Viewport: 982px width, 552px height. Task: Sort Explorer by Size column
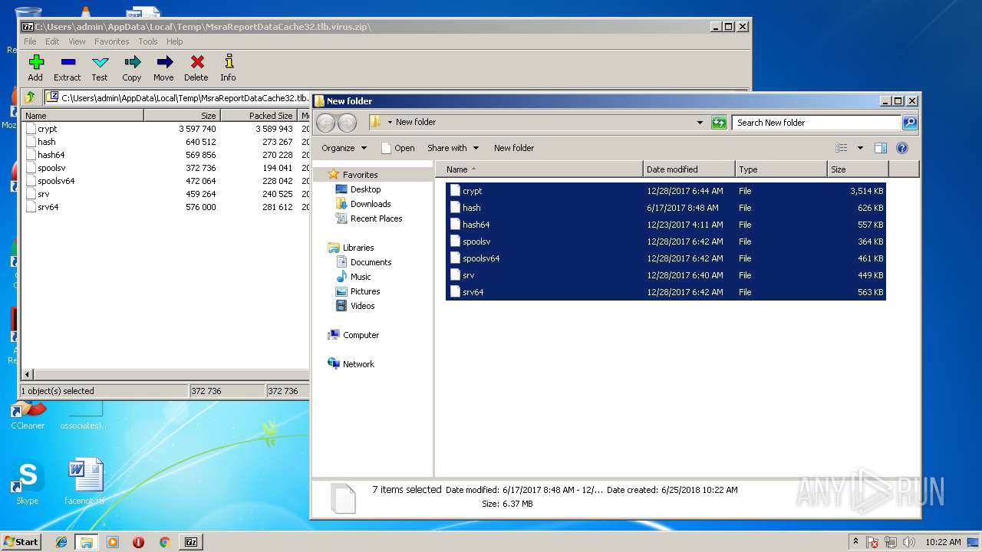coord(858,169)
